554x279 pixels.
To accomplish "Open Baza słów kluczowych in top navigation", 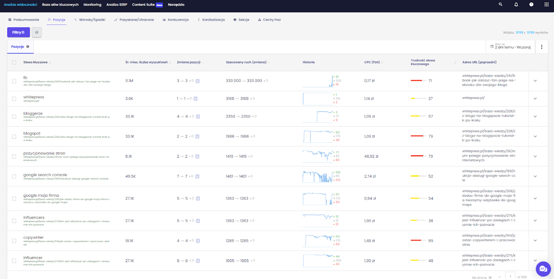I will coord(60,4).
